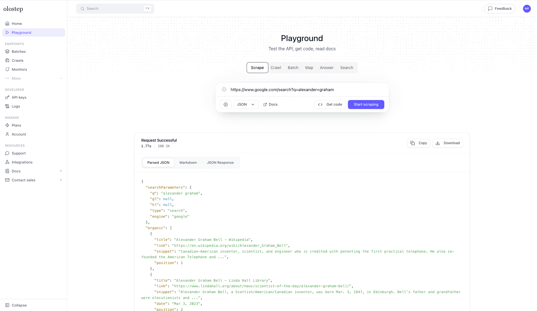Open the Docs link under URL

270,105
